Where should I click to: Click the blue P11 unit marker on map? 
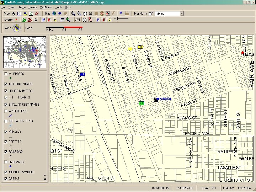point(82,74)
